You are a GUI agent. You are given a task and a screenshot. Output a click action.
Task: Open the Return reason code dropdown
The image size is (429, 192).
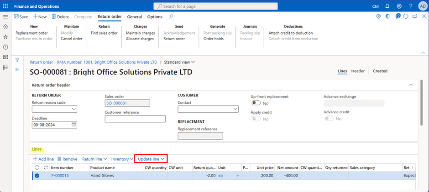click(x=73, y=109)
